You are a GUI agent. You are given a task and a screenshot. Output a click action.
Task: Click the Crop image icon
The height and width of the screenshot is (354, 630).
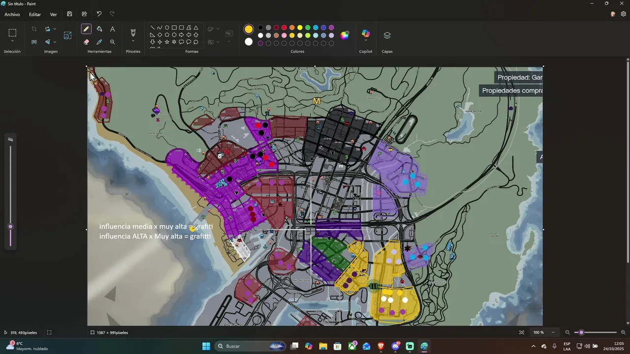coord(34,29)
